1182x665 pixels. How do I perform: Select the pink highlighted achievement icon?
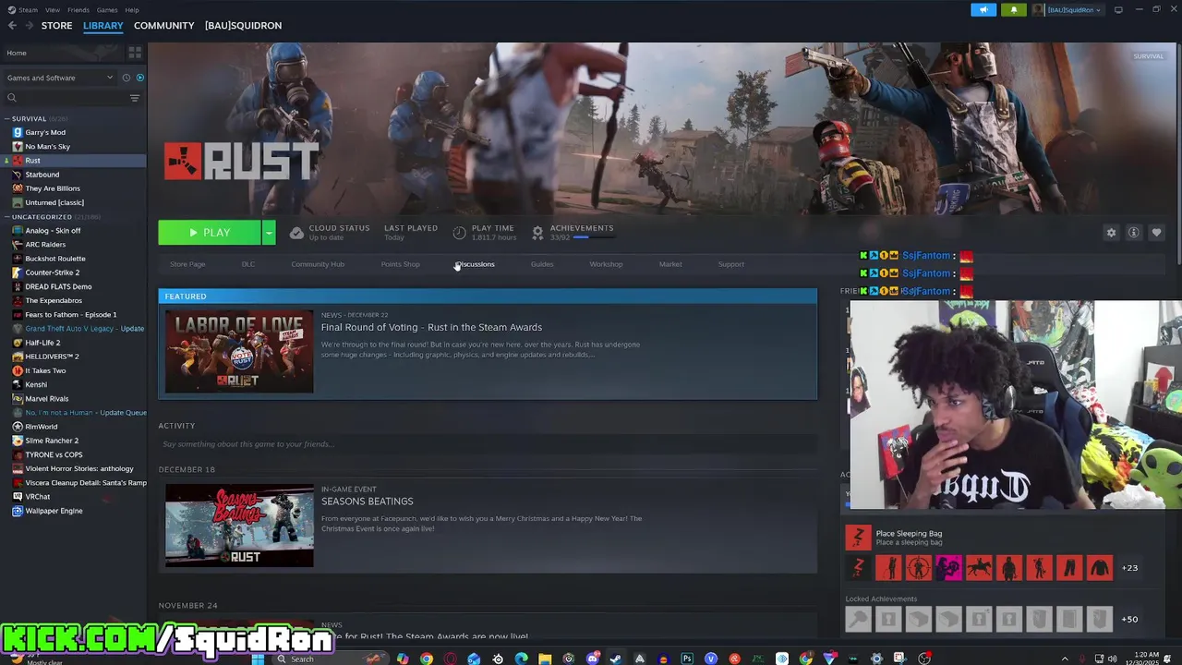click(948, 568)
